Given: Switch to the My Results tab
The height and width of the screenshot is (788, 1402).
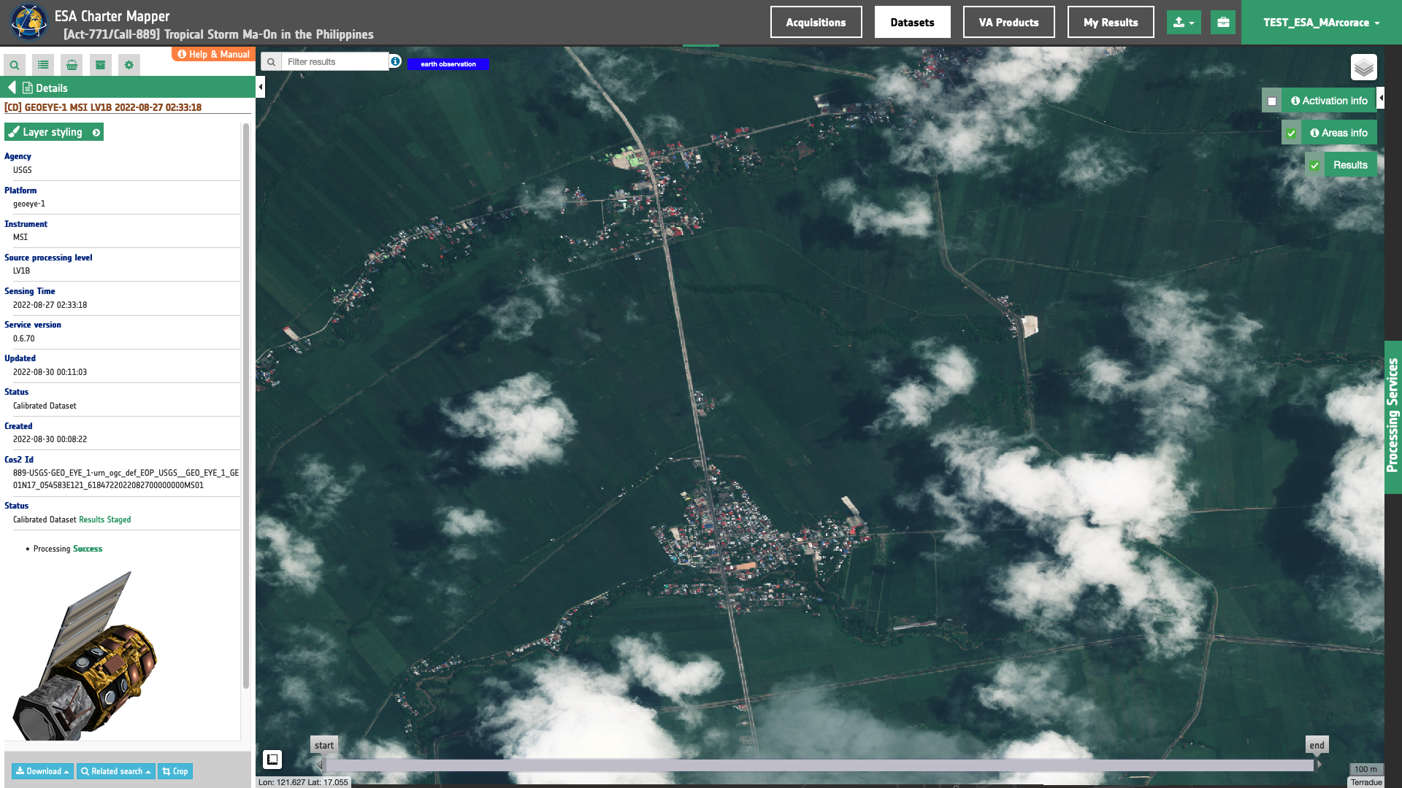Looking at the screenshot, I should pos(1111,23).
